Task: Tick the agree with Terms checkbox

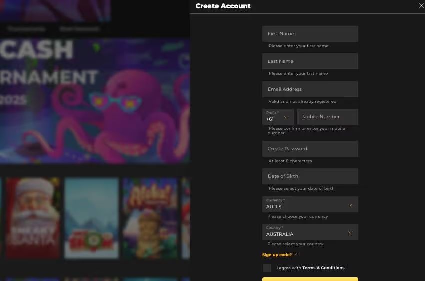Action: tap(266, 268)
